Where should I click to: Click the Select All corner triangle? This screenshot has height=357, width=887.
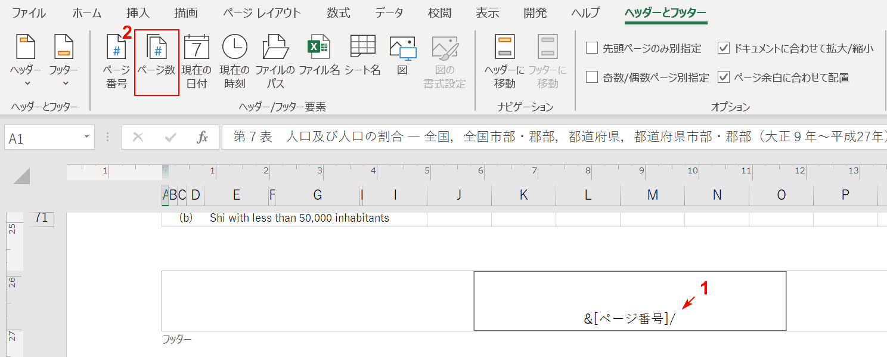click(x=21, y=176)
